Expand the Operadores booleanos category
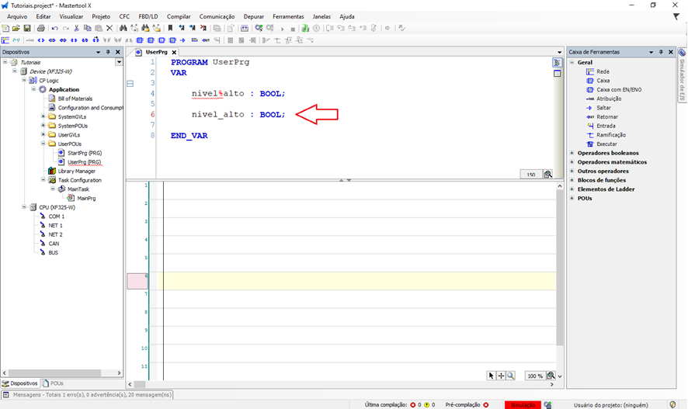688x409 pixels. coord(572,153)
